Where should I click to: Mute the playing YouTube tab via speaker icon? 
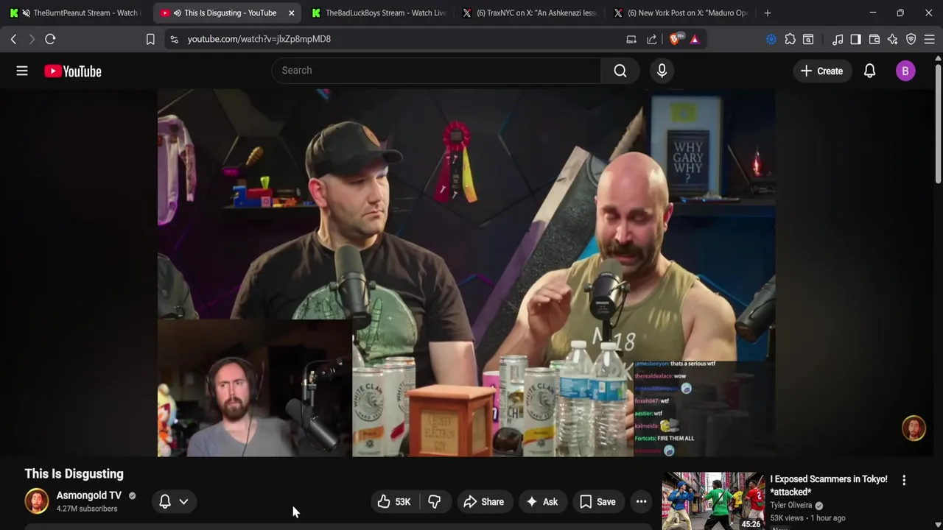(x=177, y=13)
